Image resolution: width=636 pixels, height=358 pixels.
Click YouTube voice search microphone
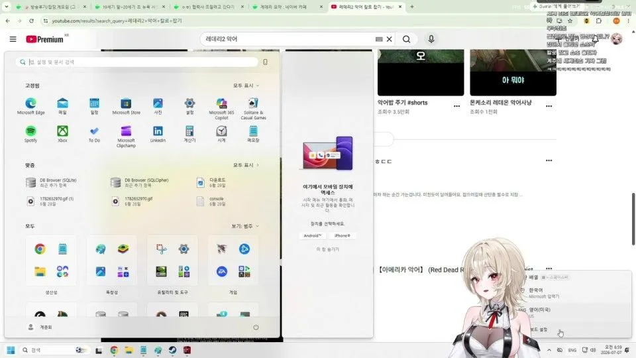[431, 39]
